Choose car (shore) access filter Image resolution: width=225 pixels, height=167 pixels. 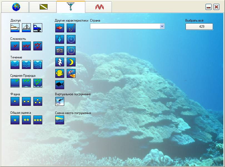(x=38, y=28)
